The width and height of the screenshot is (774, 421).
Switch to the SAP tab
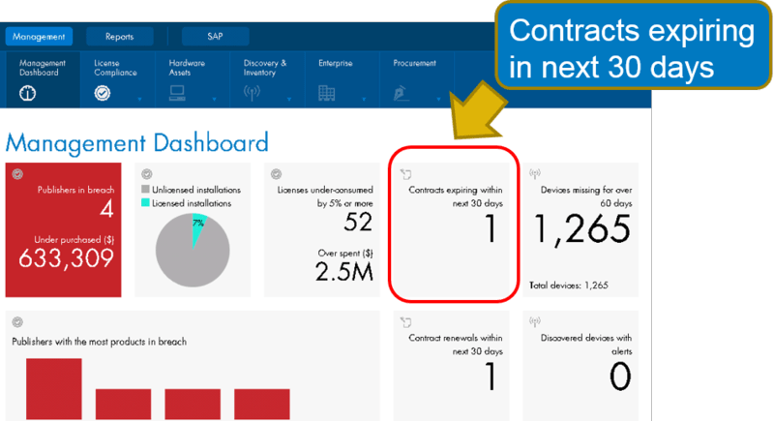(x=216, y=37)
